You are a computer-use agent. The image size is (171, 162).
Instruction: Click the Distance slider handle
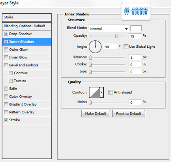[x=91, y=58]
